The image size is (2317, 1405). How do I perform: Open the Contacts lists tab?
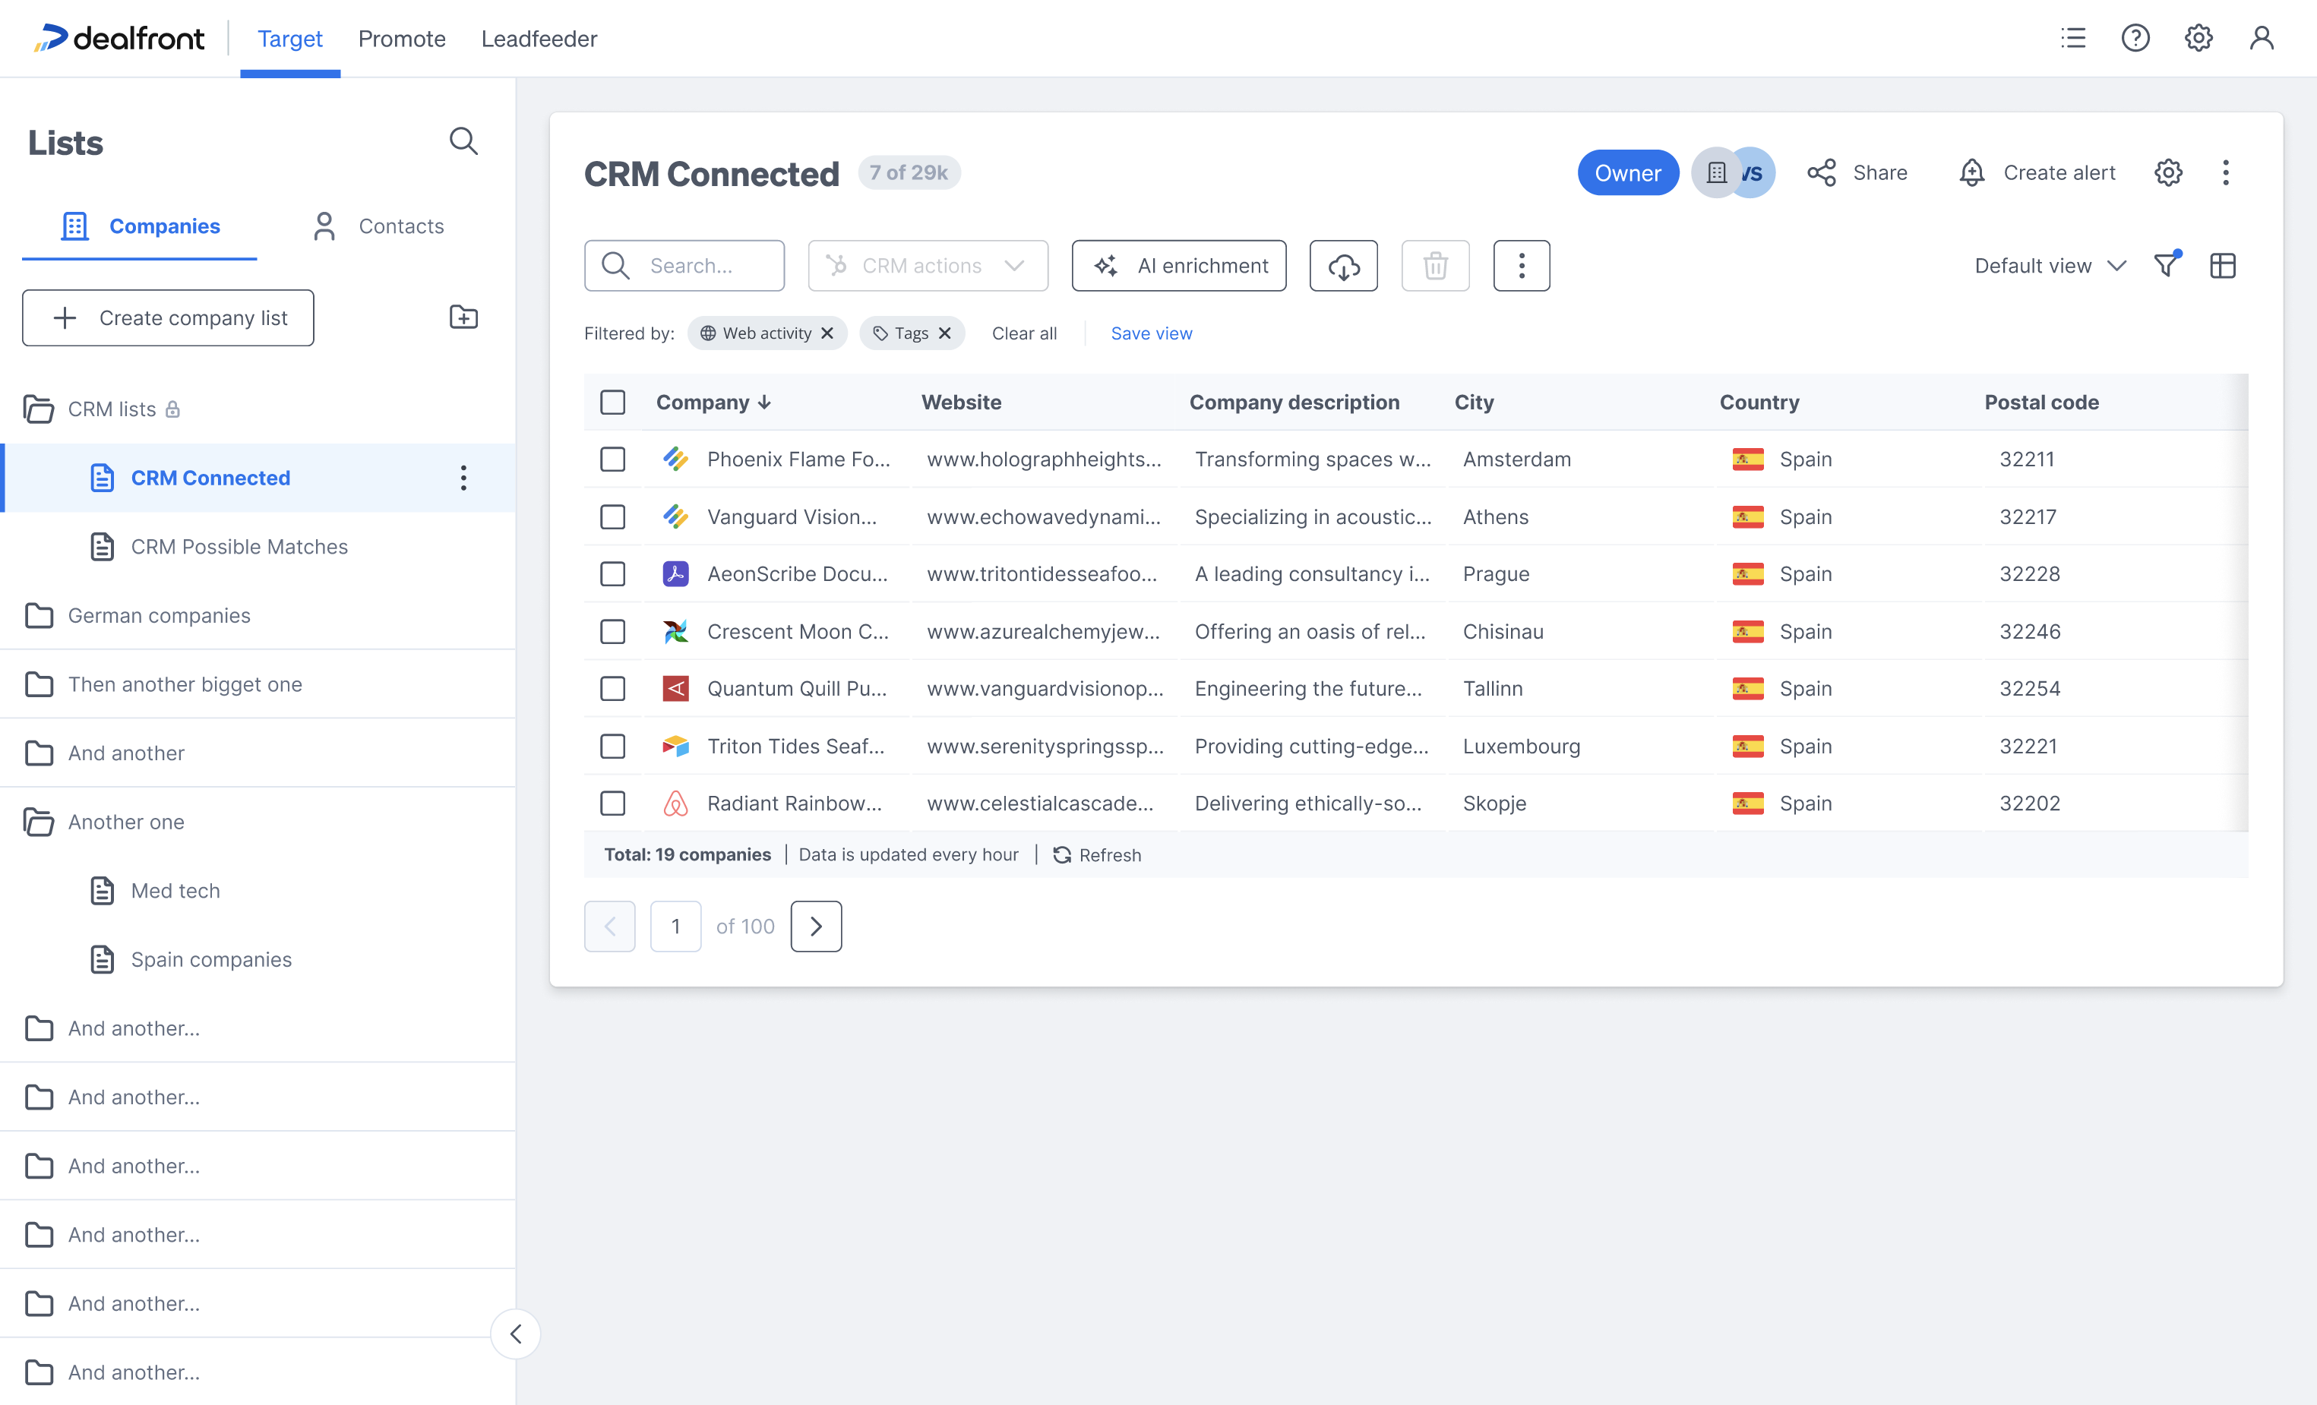[378, 226]
